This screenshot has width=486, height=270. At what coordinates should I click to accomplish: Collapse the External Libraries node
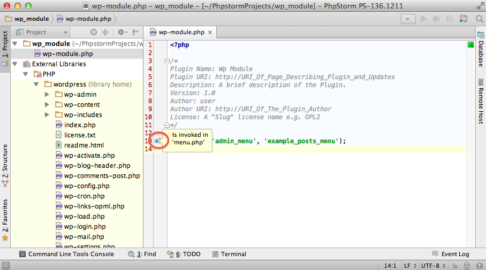click(15, 64)
